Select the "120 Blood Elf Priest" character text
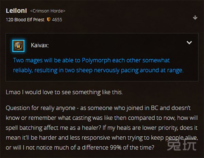204x158 pixels. (x=25, y=20)
